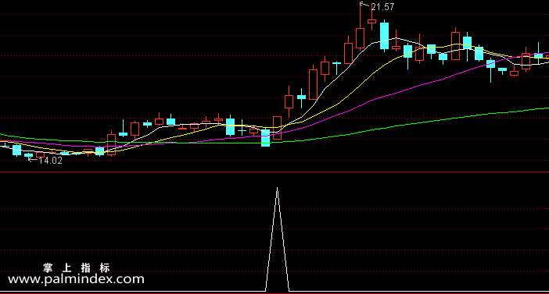Click the 14.02 low price label
This screenshot has height=294, width=549.
(50, 161)
